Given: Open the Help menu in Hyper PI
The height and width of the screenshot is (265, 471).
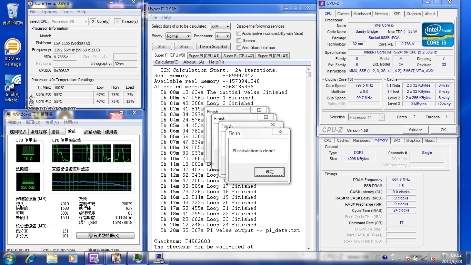Looking at the screenshot, I should 166,17.
